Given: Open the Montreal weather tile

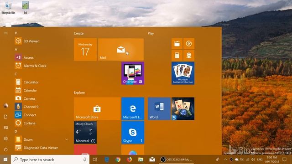Looking at the screenshot, I should click(x=85, y=133).
